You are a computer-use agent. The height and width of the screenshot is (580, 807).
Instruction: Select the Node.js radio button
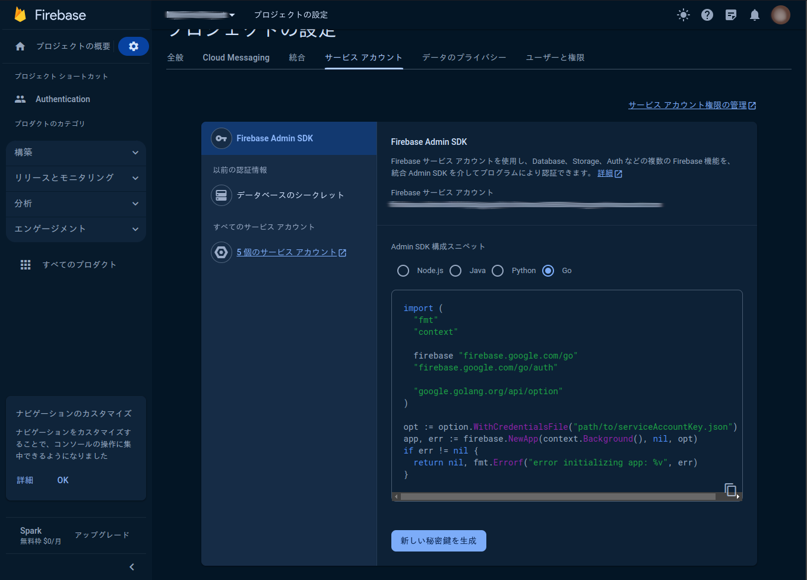pyautogui.click(x=403, y=271)
